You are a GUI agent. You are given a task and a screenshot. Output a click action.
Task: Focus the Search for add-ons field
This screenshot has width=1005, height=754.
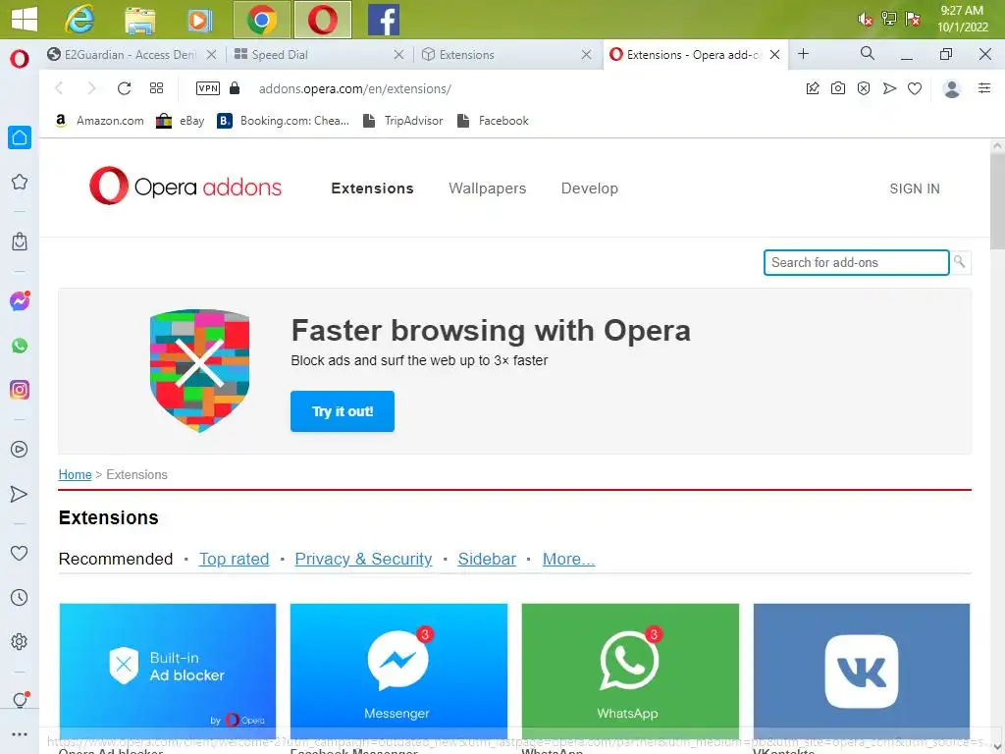(856, 262)
